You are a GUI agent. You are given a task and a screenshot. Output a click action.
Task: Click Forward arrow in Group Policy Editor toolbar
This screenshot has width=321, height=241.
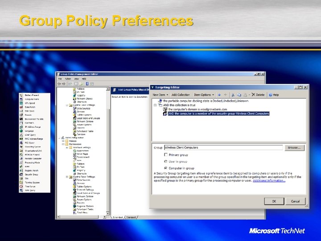64,83
